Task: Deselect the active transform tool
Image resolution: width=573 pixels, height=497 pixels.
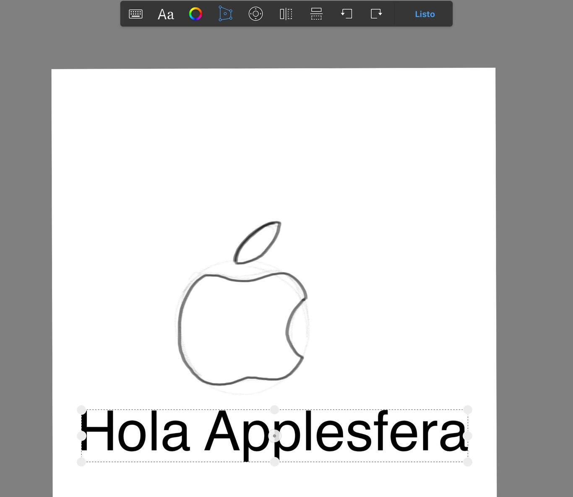Action: tap(225, 14)
